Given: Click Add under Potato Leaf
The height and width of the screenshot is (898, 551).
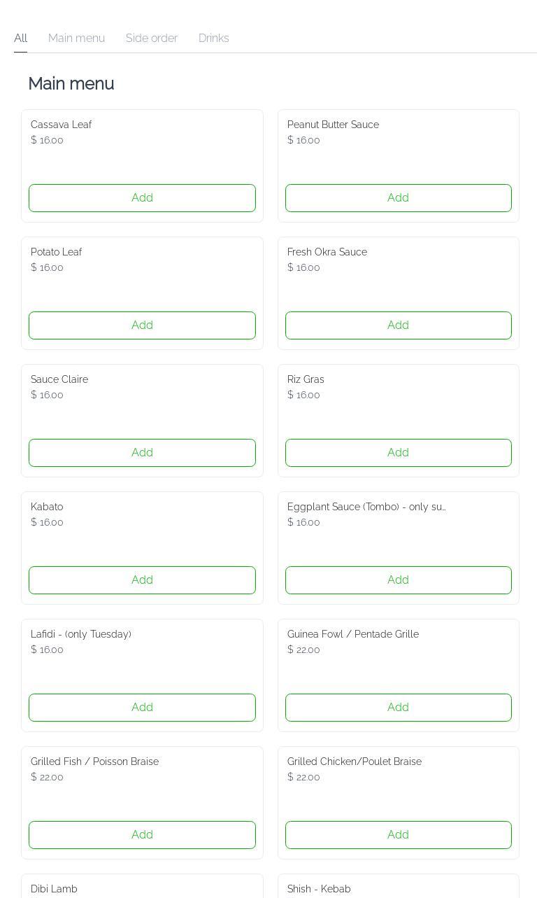Looking at the screenshot, I should point(142,325).
